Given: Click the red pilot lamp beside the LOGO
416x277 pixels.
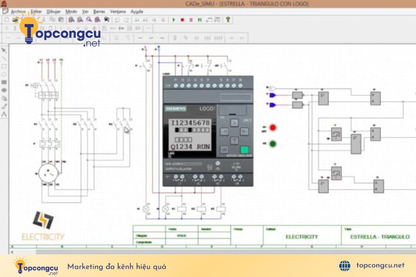Looking at the screenshot, I should (273, 128).
